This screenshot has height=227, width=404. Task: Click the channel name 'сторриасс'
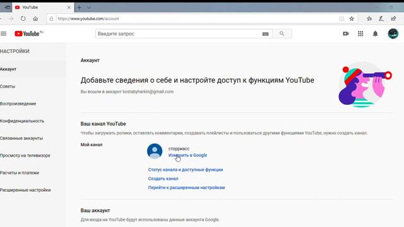click(x=179, y=149)
